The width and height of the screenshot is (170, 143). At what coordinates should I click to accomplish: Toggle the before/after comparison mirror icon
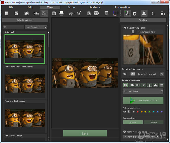(144, 13)
